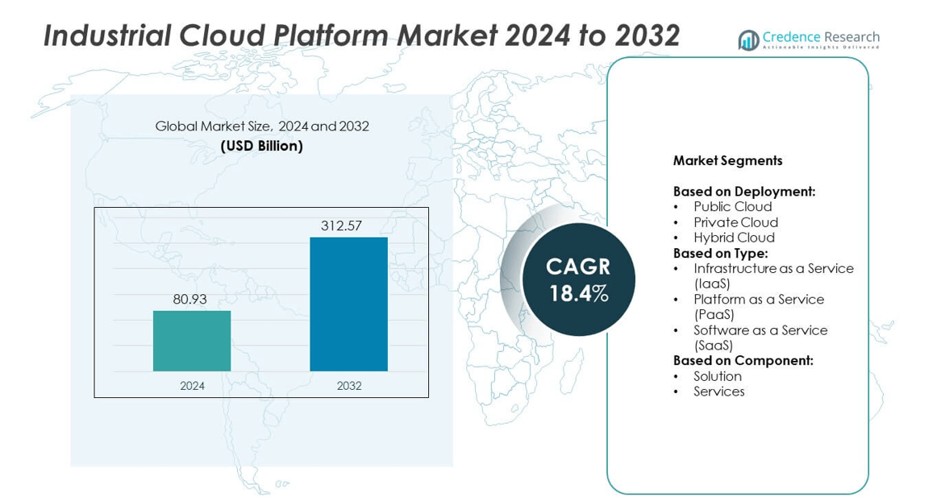
Task: Click the Industrial Cloud Platform Market title
Action: click(x=361, y=35)
